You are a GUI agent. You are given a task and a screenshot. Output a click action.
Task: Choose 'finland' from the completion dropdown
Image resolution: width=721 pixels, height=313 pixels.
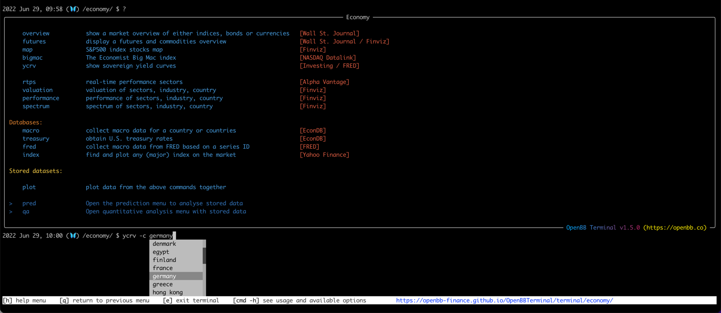[176, 260]
